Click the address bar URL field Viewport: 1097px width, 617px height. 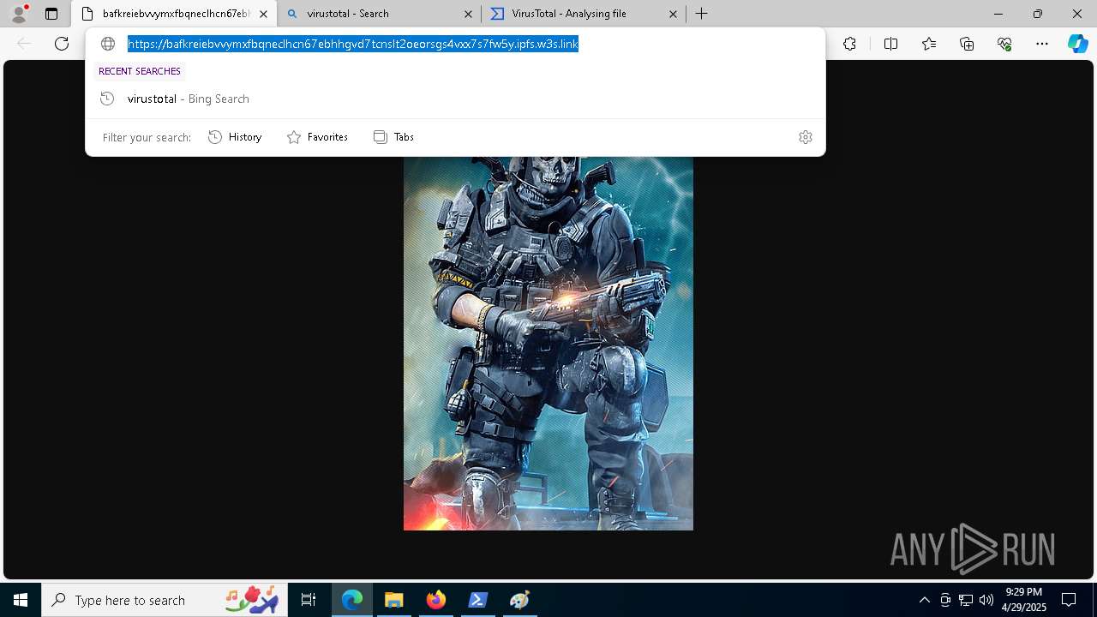353,44
